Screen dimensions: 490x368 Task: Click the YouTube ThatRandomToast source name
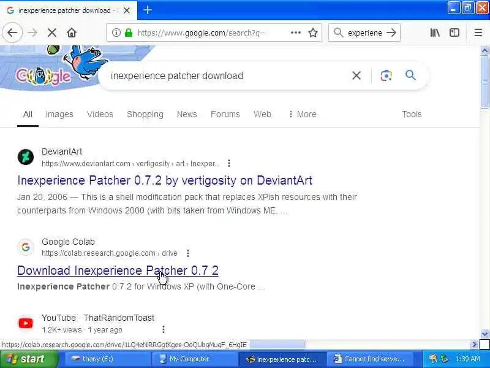click(98, 318)
